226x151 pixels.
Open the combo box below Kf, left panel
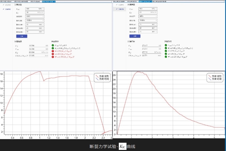click(35, 17)
